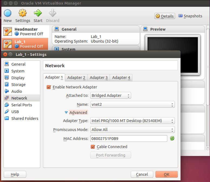
Task: Switch to the Adapter 2 tab
Action: point(76,78)
